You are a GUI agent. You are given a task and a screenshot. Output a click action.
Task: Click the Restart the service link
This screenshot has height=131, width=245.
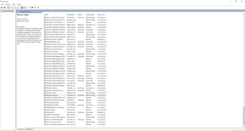pos(19,21)
